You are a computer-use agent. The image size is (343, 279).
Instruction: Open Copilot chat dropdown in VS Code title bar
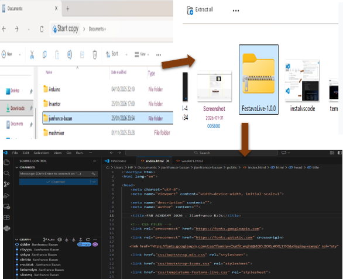286,153
